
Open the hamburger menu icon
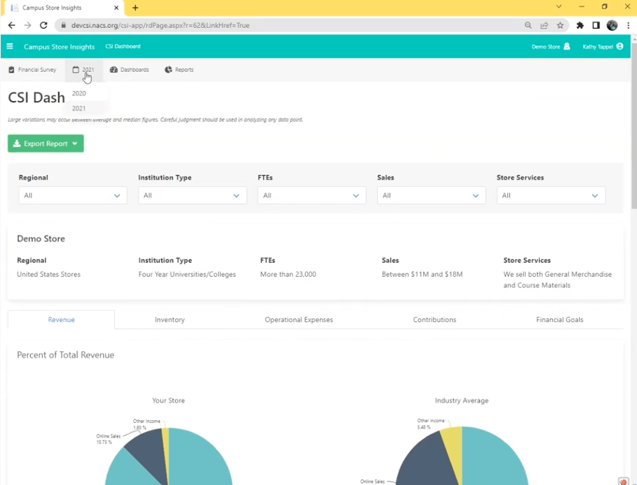click(10, 46)
